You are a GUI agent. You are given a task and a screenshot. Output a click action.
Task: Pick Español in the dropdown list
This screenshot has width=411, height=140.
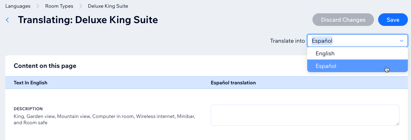coord(326,66)
